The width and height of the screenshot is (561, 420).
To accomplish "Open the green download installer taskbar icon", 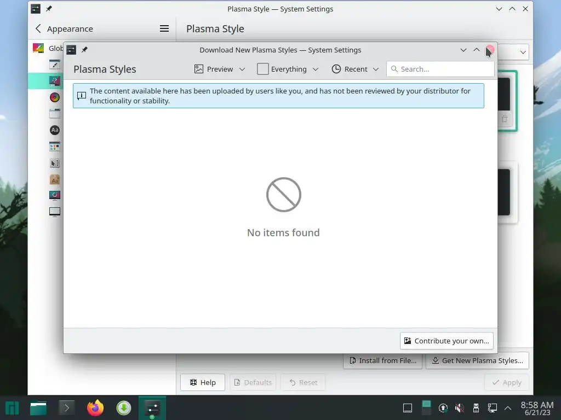I will [x=124, y=408].
